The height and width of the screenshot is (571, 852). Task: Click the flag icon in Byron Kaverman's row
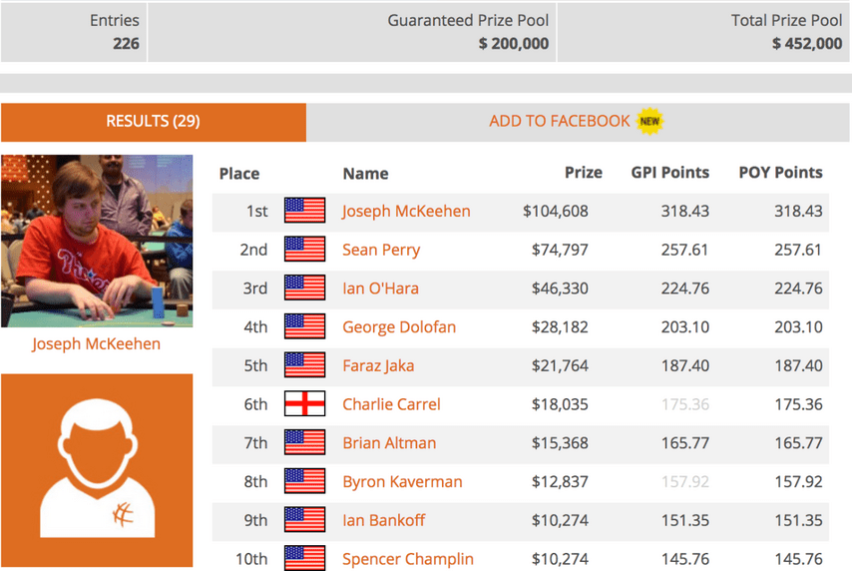pyautogui.click(x=305, y=481)
